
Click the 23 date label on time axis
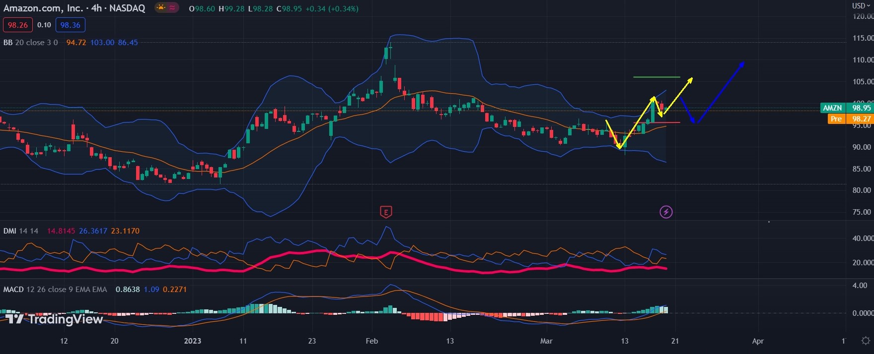pos(312,341)
